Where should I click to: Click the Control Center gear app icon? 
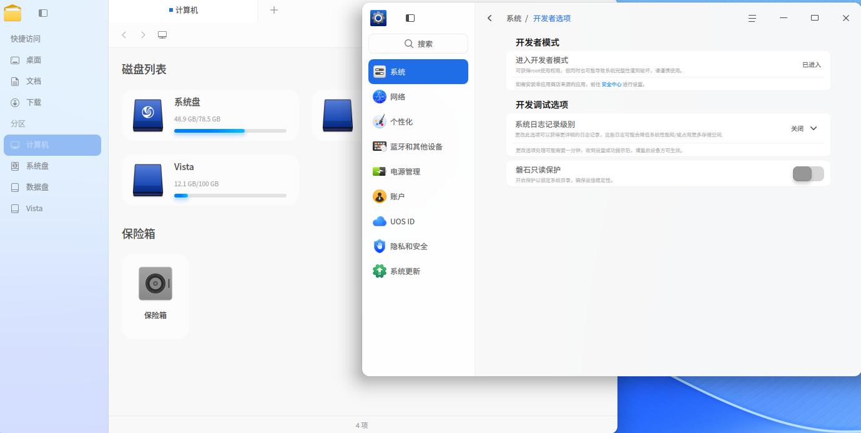378,18
